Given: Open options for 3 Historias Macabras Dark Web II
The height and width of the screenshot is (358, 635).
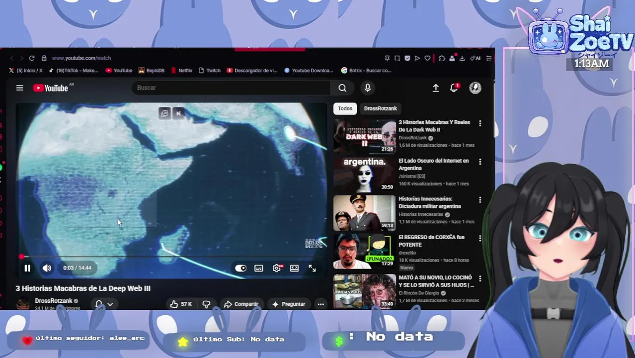Looking at the screenshot, I should point(480,123).
